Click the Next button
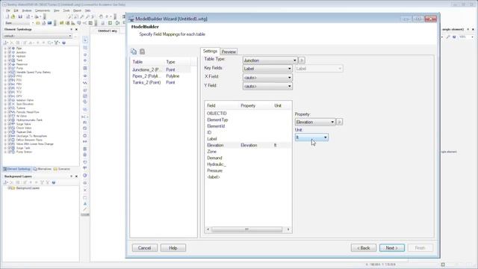Screen dimensions: 478x269 coord(391,248)
